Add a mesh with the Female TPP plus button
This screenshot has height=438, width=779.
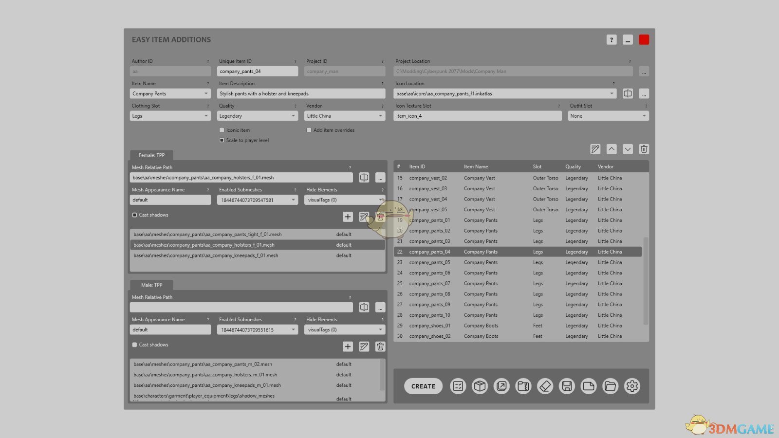click(348, 217)
